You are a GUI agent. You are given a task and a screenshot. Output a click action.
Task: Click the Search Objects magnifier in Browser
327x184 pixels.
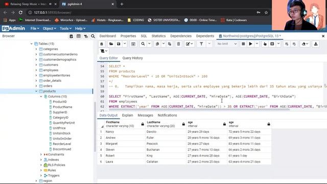coord(93,36)
